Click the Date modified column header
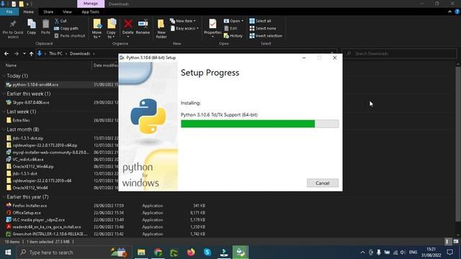This screenshot has height=259, width=461. 106,65
